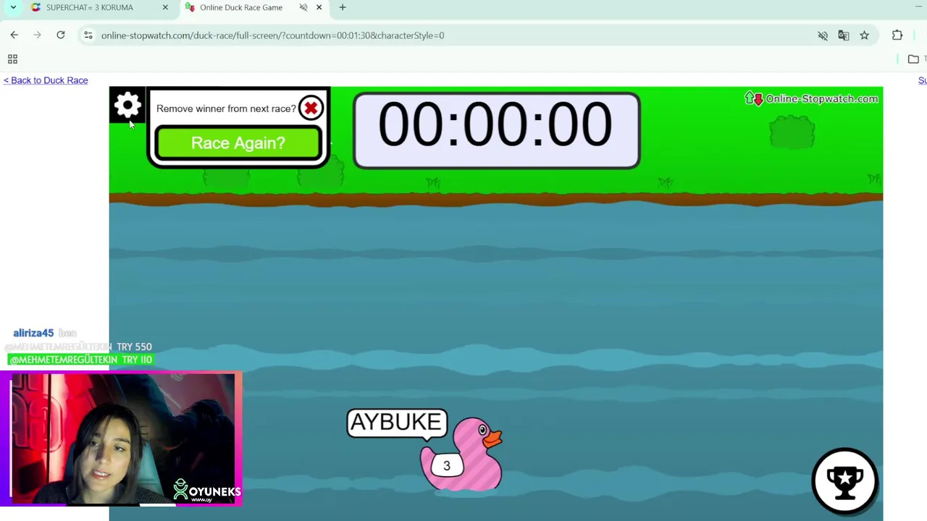Expand the tab search dropdown arrow

click(13, 7)
